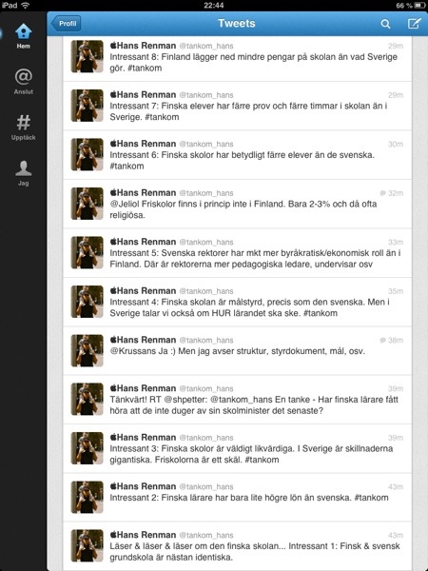Tap the conversation bubble on 38m tweet

click(382, 340)
